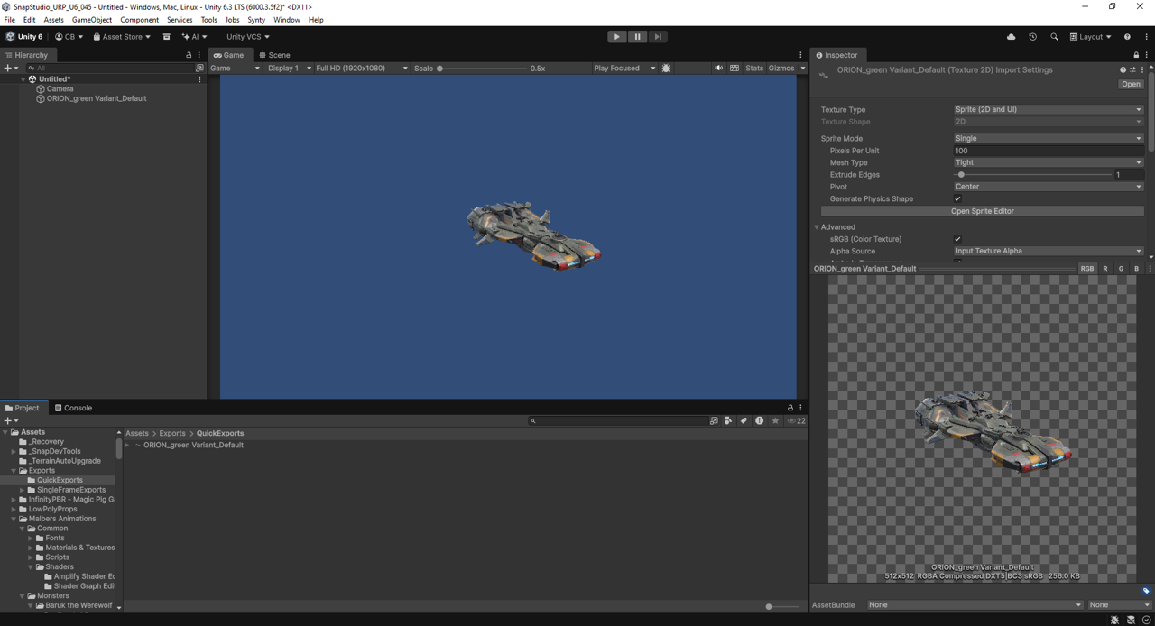Toggle the Gizmos button
Screen dimensions: 1155x626
tap(781, 68)
